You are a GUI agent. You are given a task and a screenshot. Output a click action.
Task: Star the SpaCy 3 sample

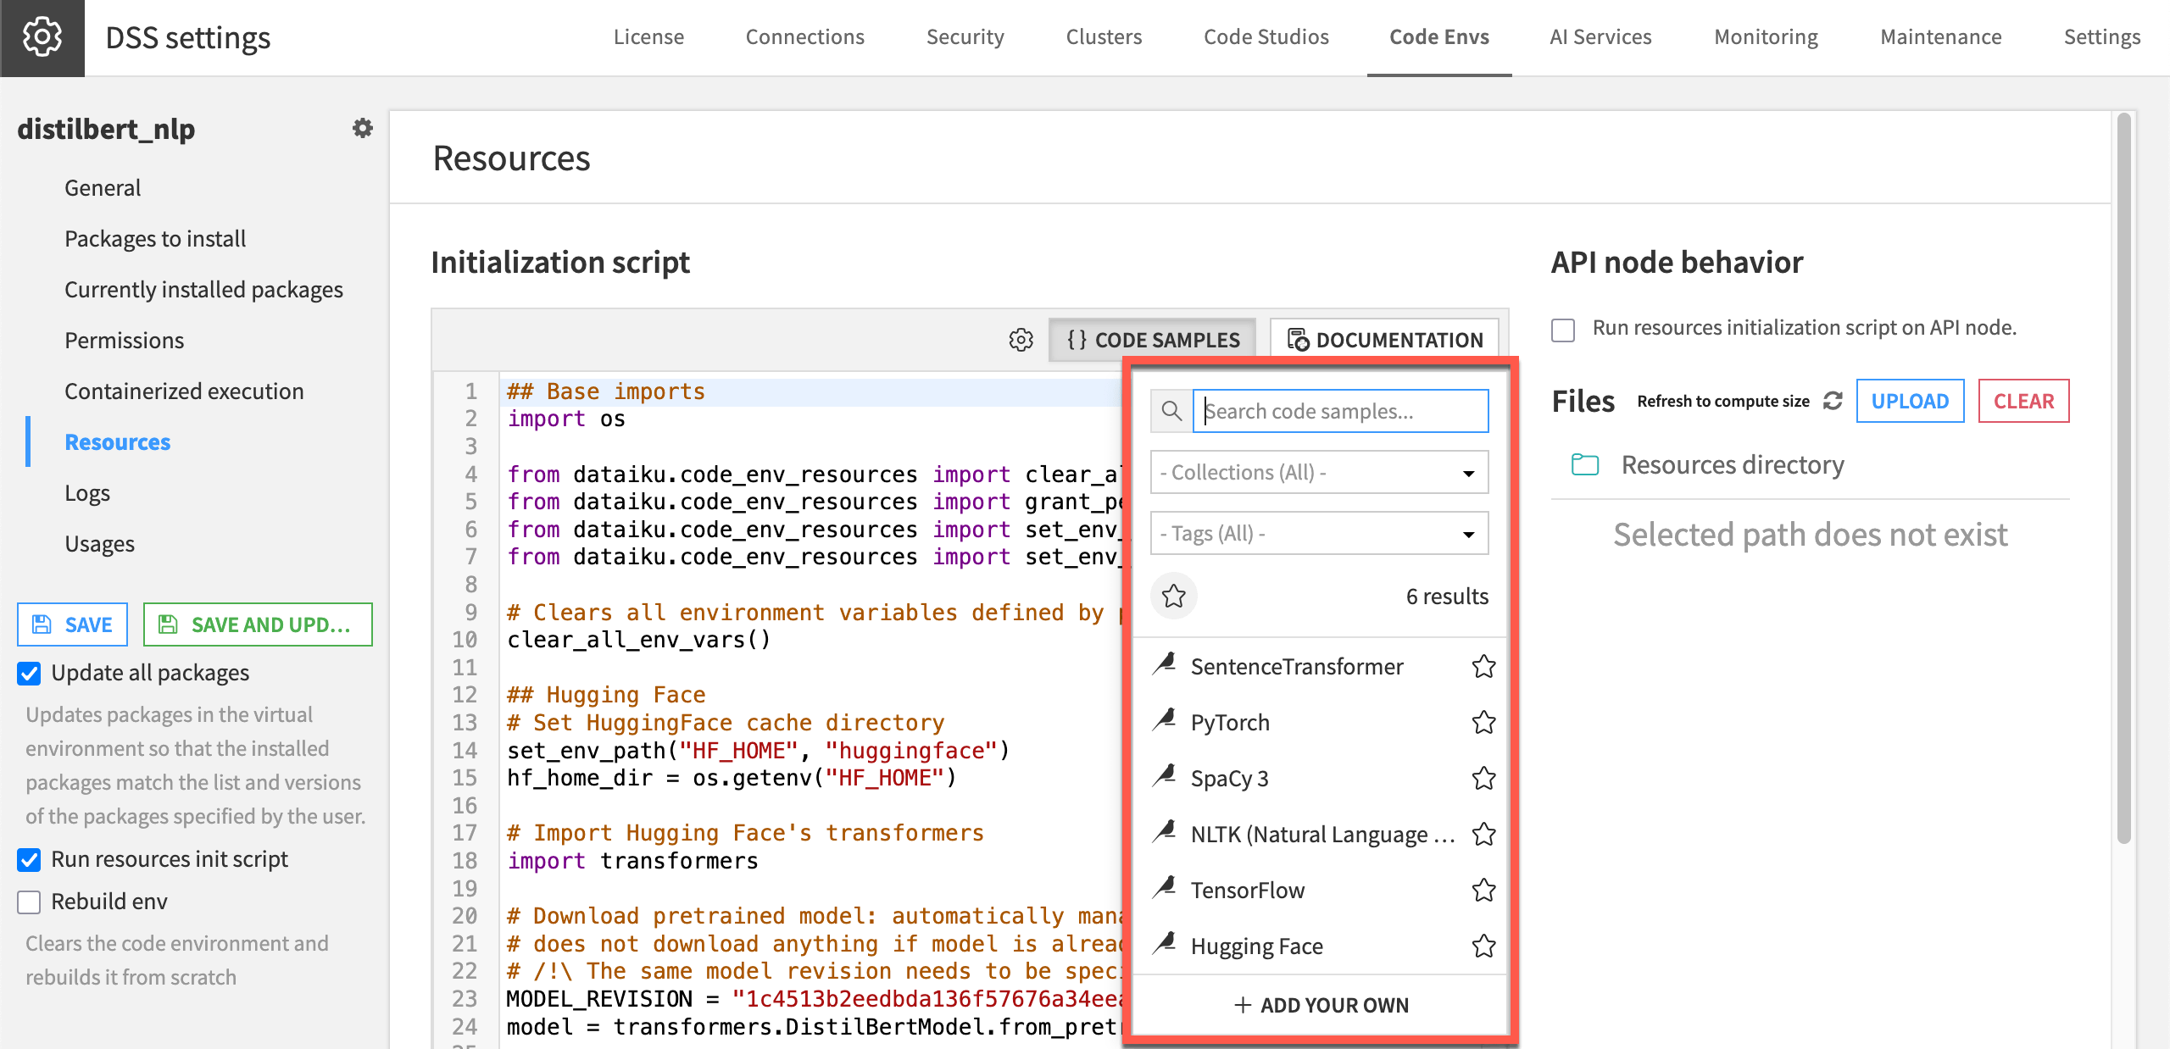[1483, 779]
